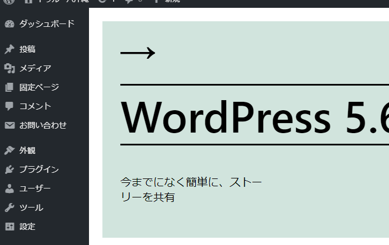Click the WordPress 5.6 heading text
Image resolution: width=389 pixels, height=245 pixels.
(x=255, y=117)
